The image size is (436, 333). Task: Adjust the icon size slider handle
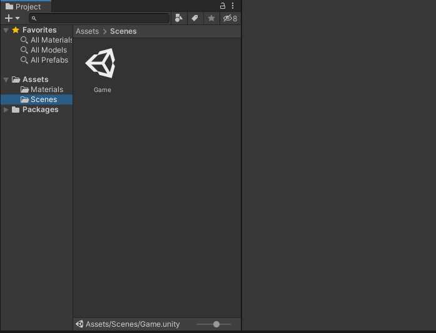[216, 324]
